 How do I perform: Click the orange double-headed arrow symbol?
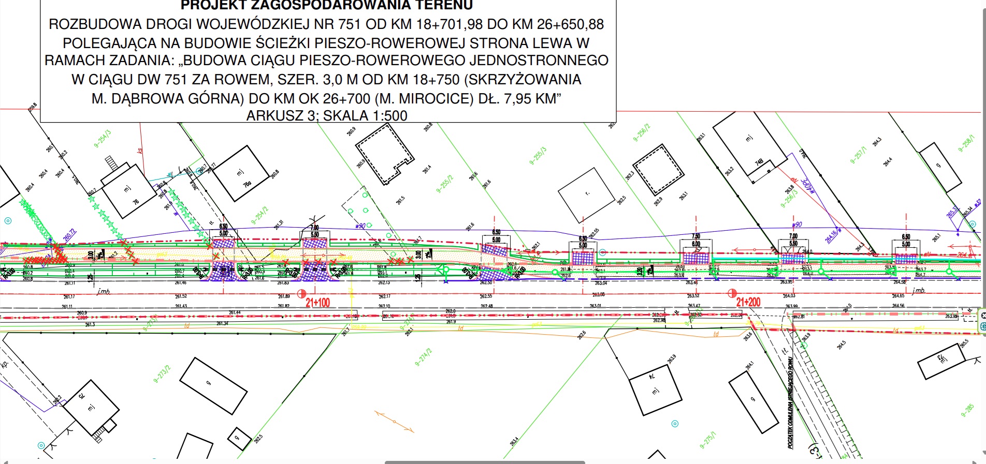coord(394,422)
